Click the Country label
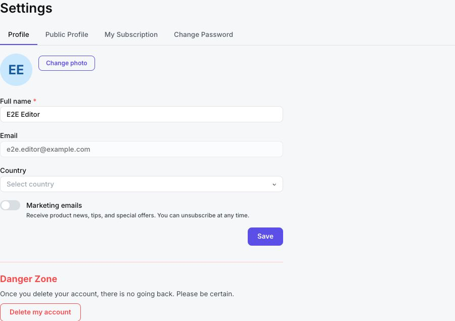 13,170
